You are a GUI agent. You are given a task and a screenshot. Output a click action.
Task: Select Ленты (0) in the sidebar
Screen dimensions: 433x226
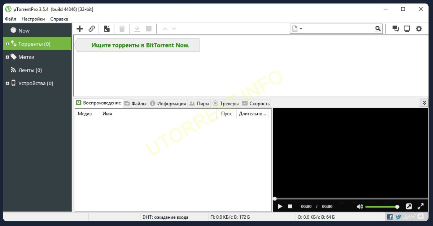(37, 70)
